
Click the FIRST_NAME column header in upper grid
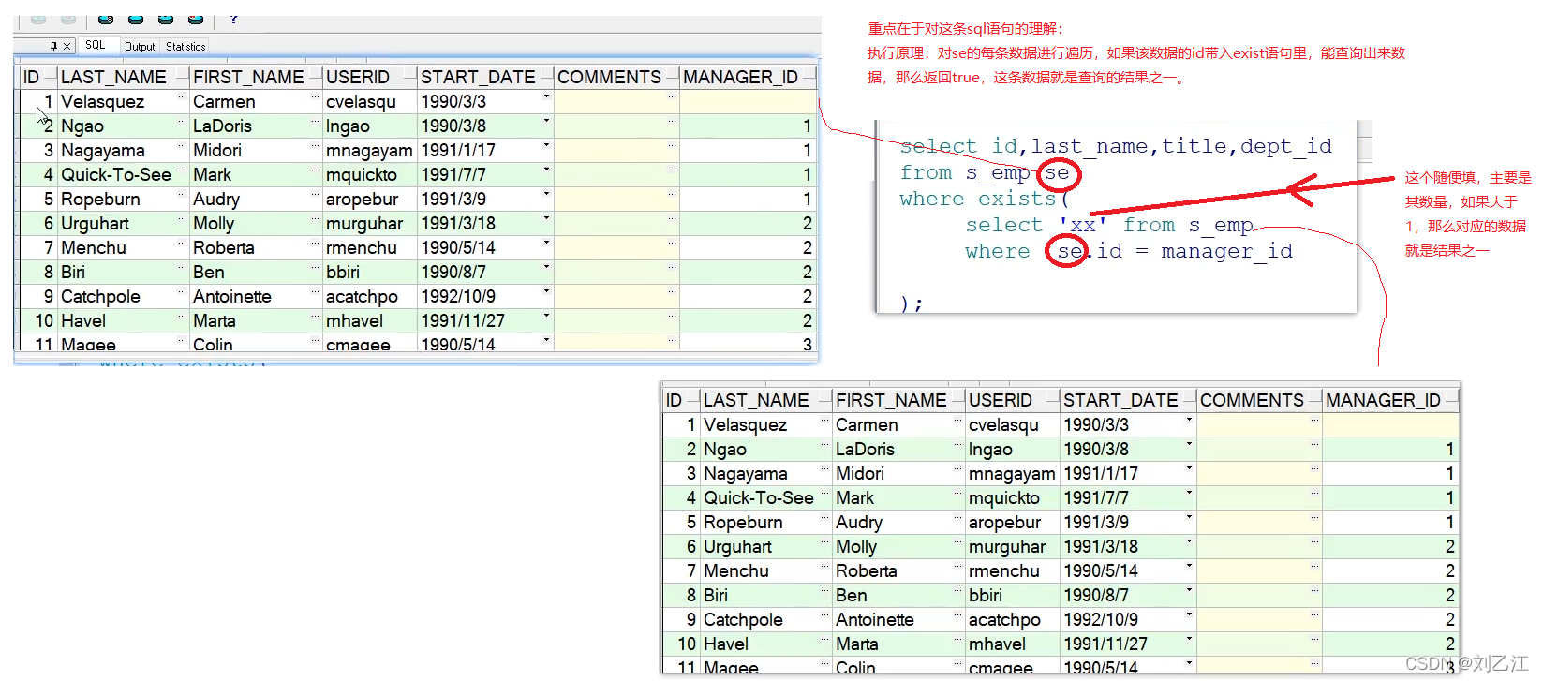(x=256, y=77)
